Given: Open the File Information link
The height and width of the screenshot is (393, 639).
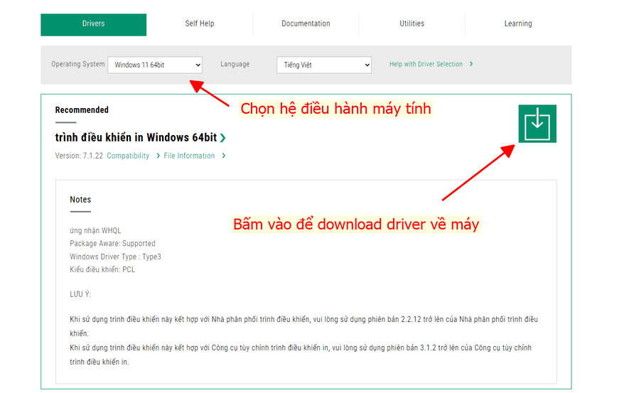Looking at the screenshot, I should coord(189,156).
